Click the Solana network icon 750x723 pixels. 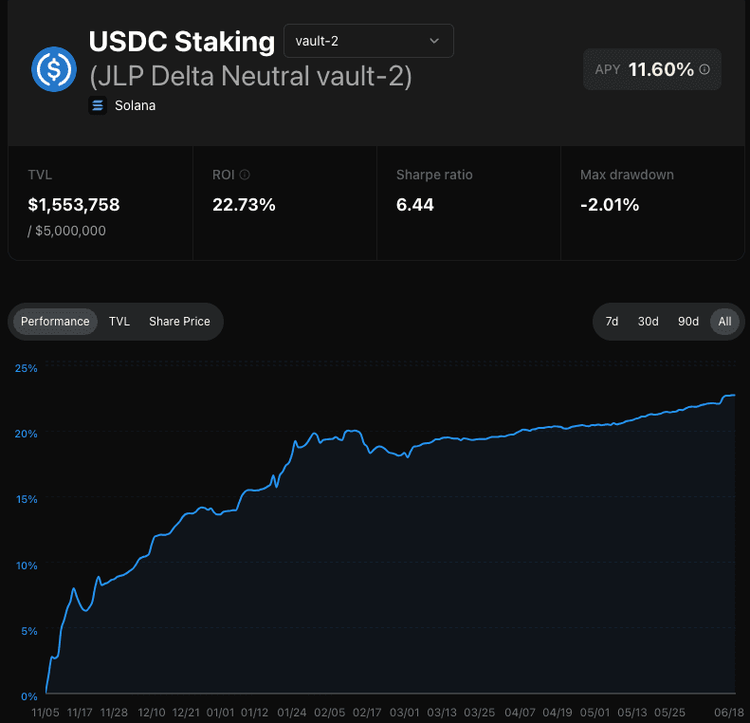(x=98, y=105)
